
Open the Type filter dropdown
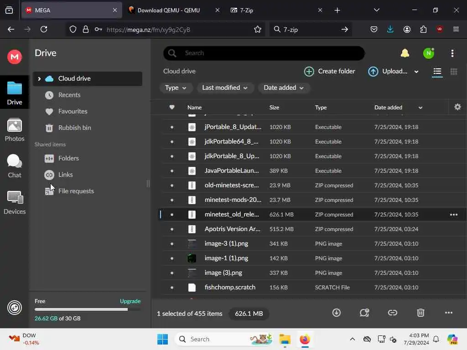176,88
